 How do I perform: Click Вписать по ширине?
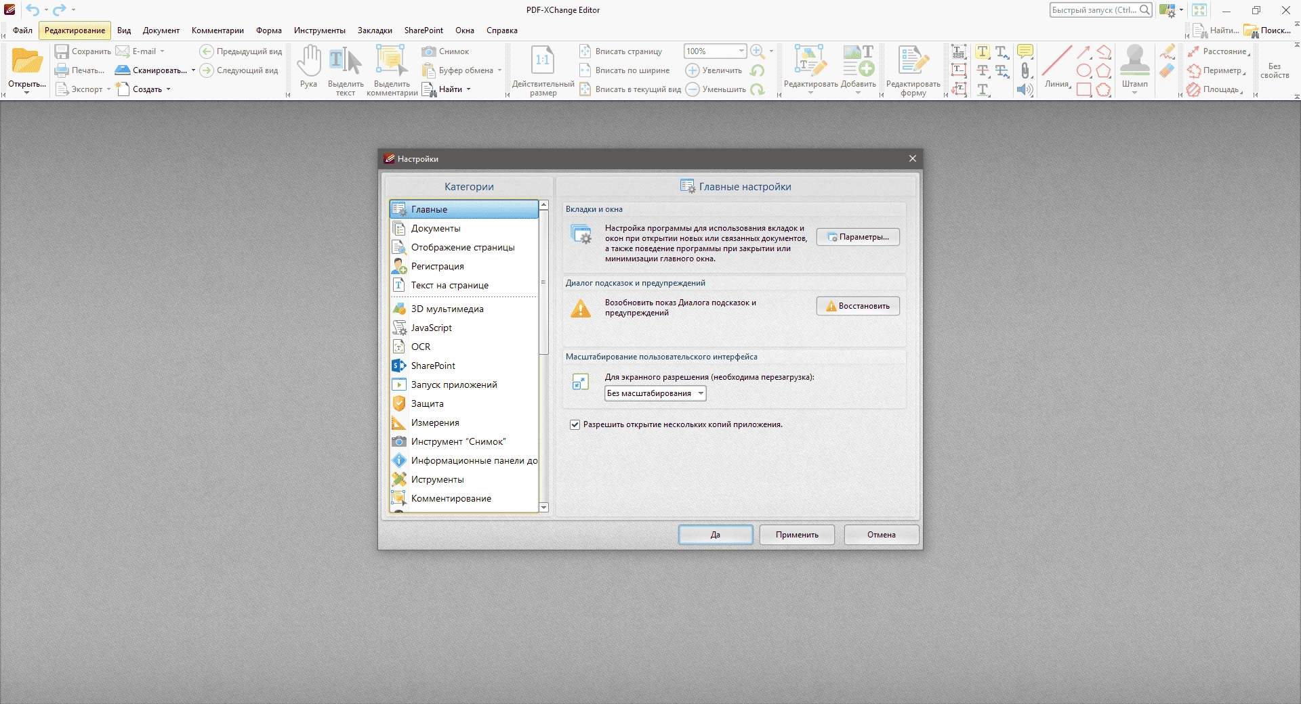pos(625,70)
